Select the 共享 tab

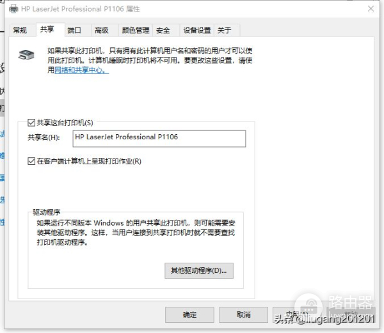pos(51,30)
